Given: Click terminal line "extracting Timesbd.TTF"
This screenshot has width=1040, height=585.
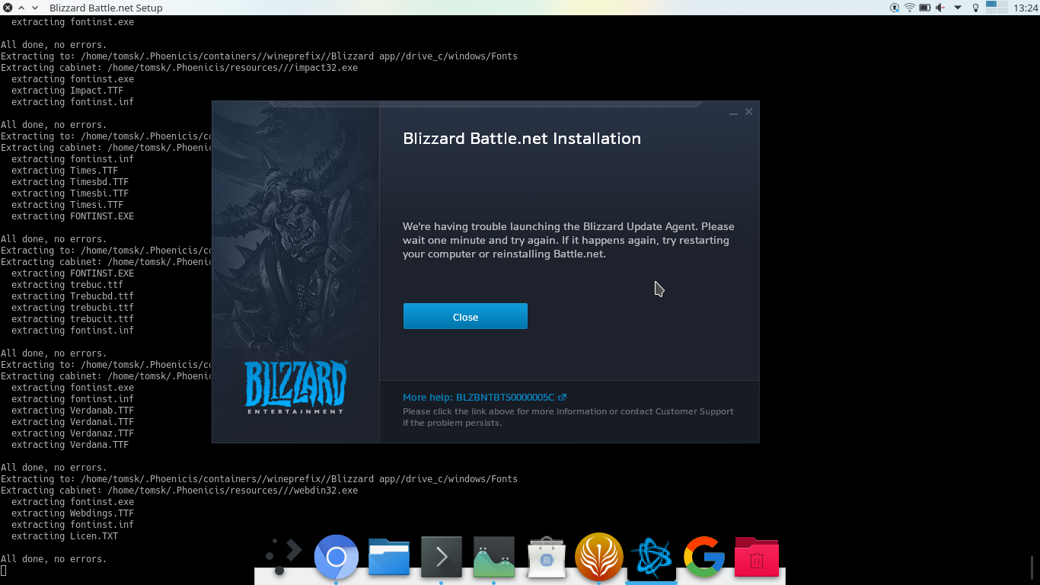Looking at the screenshot, I should [x=70, y=182].
